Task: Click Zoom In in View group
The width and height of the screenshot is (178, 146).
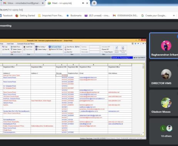Action: tap(68, 49)
